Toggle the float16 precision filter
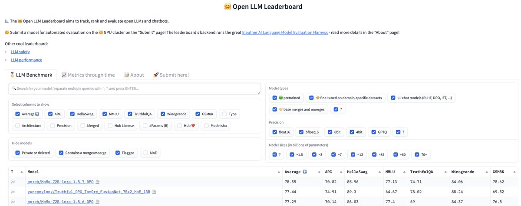Screen dimensions: 521x206 click(x=274, y=132)
